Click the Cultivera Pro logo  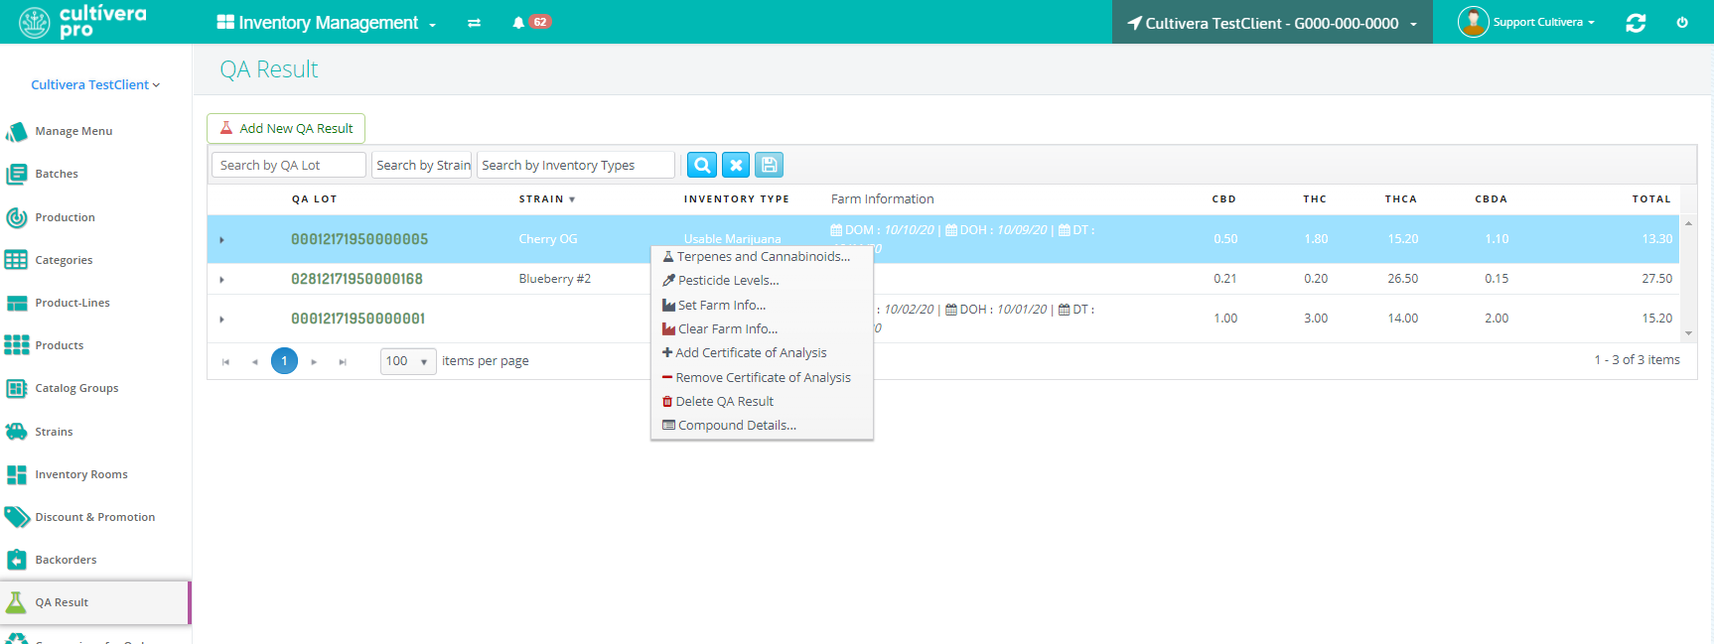[83, 22]
